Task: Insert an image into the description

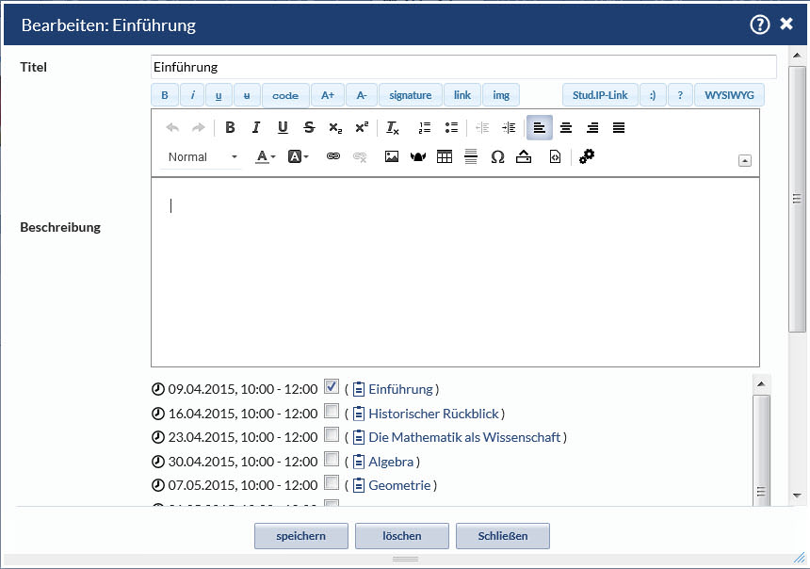Action: [x=392, y=157]
